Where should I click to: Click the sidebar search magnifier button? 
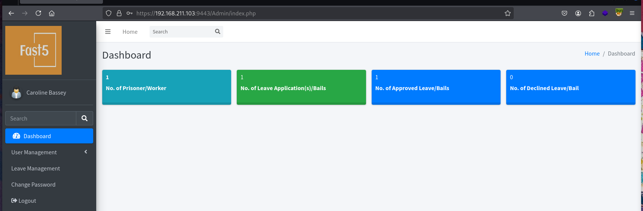pos(85,118)
